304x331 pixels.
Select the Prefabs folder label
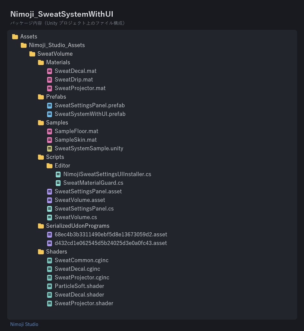(x=56, y=97)
